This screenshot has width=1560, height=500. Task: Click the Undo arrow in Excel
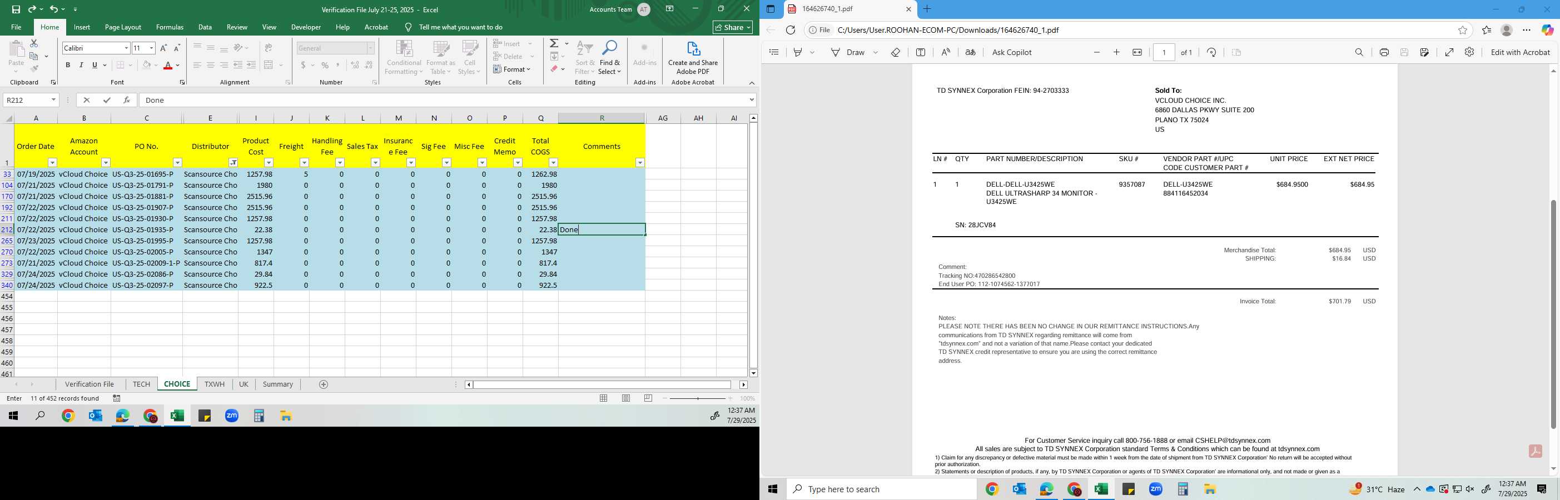[54, 9]
